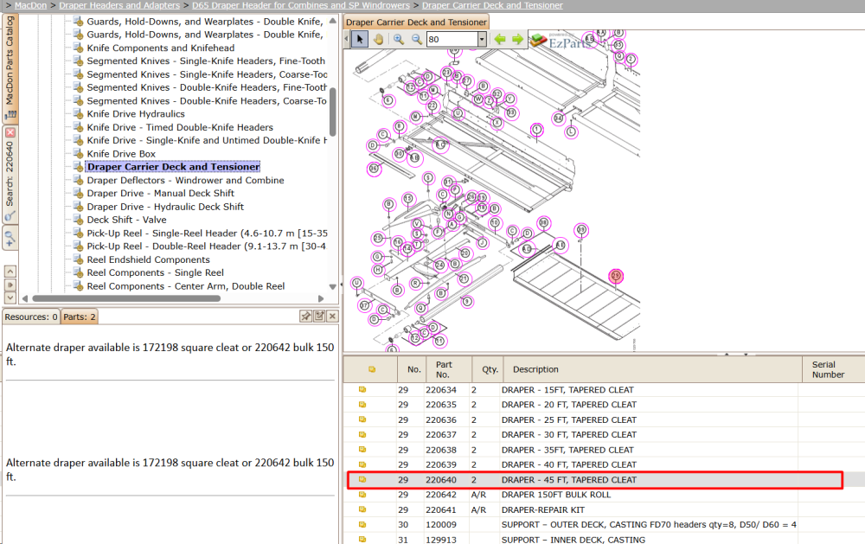Click the tree horizontal scrollbar right arrow
Screen dimensions: 865x544
click(x=321, y=298)
